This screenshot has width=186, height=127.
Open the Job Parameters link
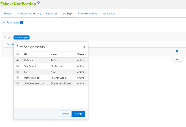(11, 22)
